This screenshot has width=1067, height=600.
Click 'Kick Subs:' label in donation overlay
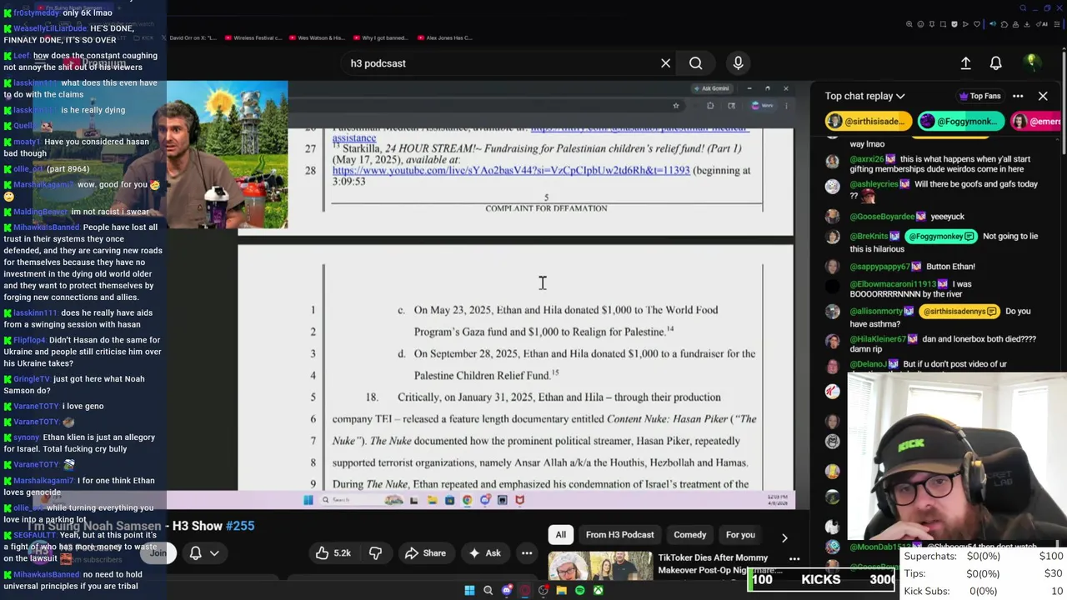tap(928, 591)
